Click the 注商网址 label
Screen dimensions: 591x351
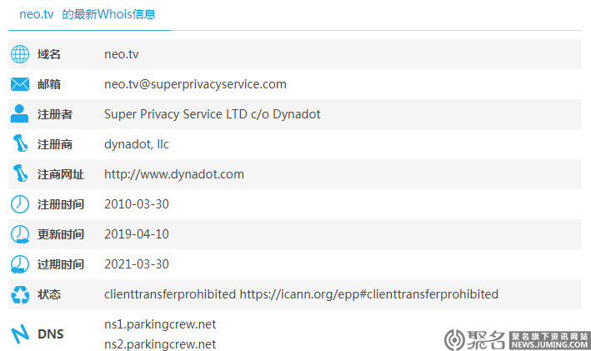61,174
